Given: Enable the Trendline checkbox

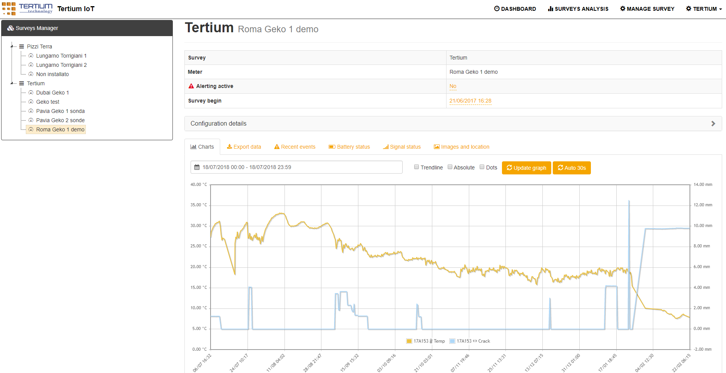Looking at the screenshot, I should 417,167.
